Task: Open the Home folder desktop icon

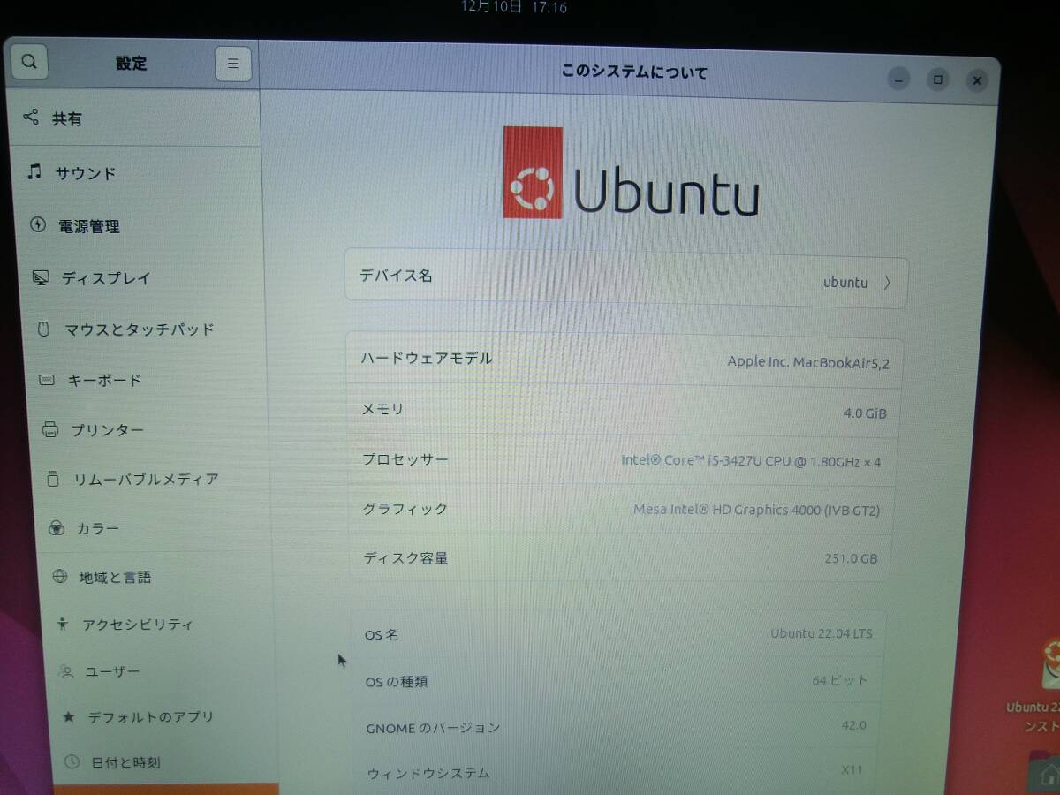Action: 1045,772
